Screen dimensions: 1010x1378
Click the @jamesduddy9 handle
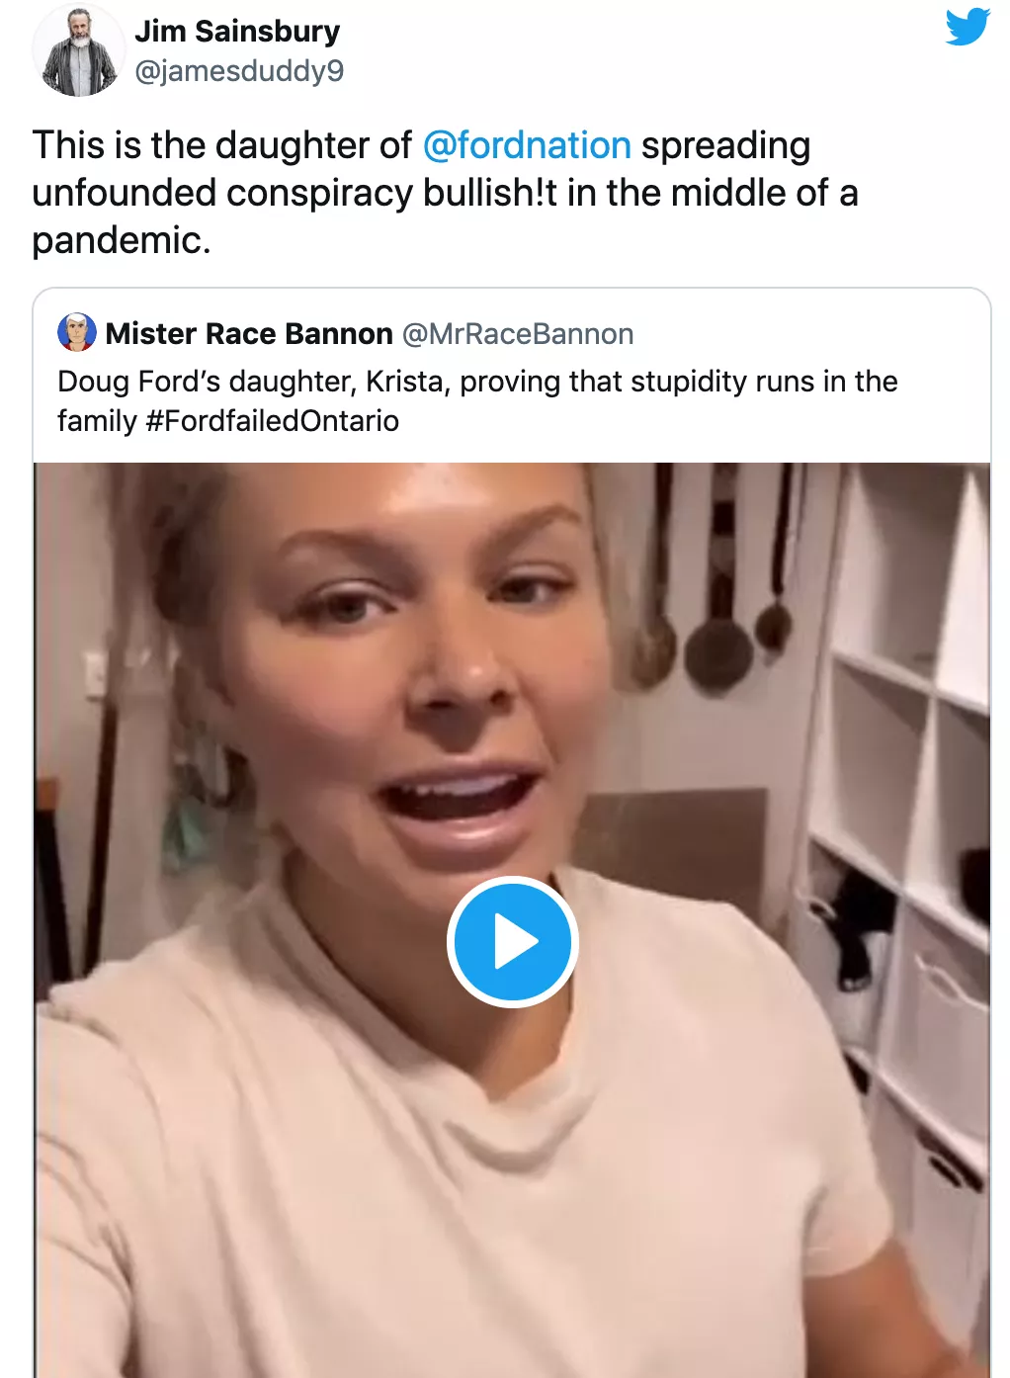coord(239,71)
